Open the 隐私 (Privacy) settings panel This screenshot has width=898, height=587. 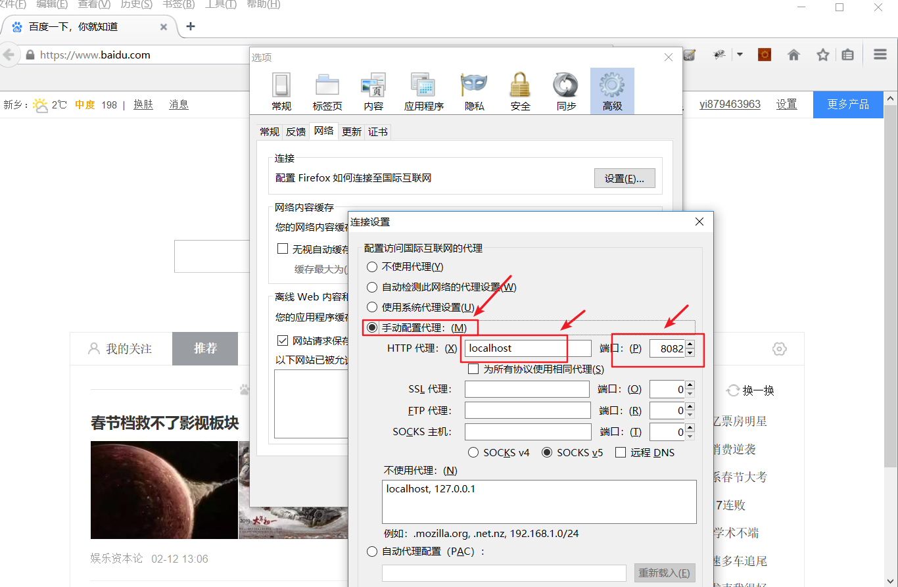click(474, 91)
